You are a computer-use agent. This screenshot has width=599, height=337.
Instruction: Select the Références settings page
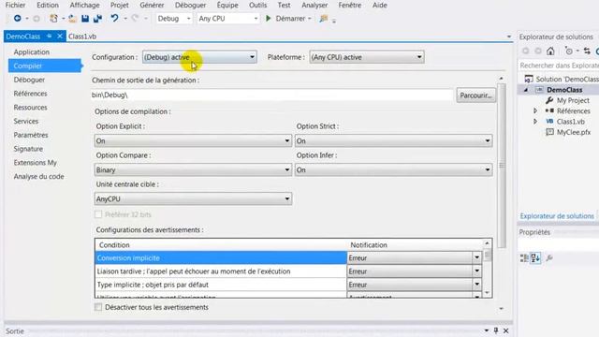click(x=30, y=94)
